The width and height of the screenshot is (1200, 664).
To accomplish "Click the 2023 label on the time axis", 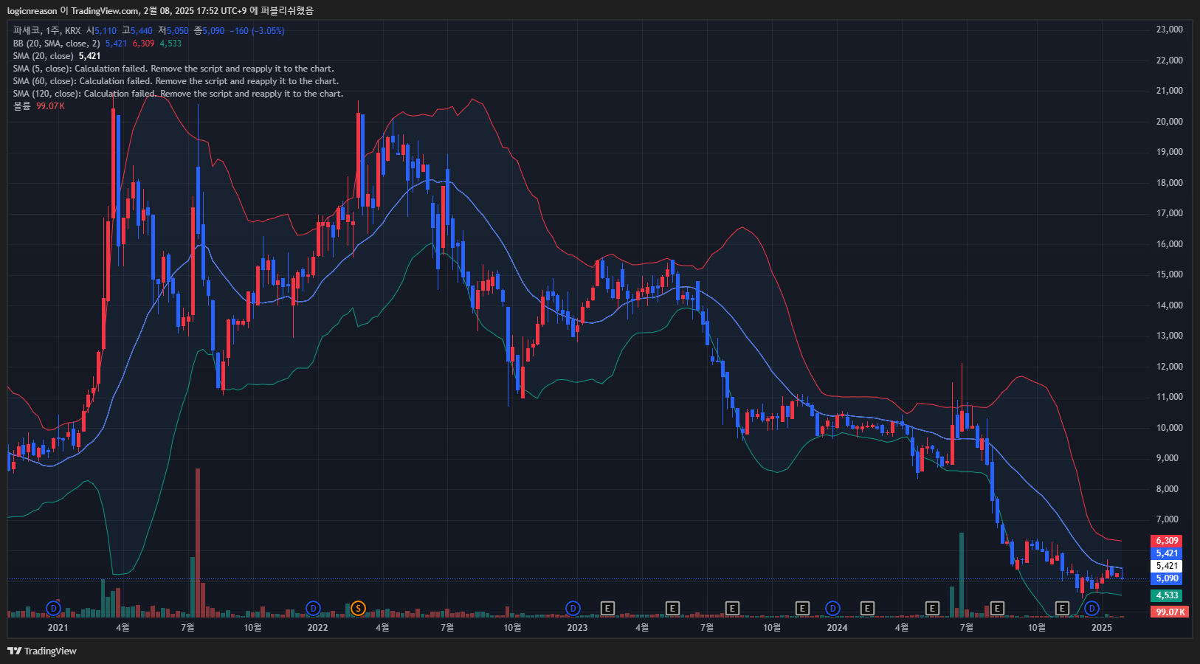I will (577, 628).
